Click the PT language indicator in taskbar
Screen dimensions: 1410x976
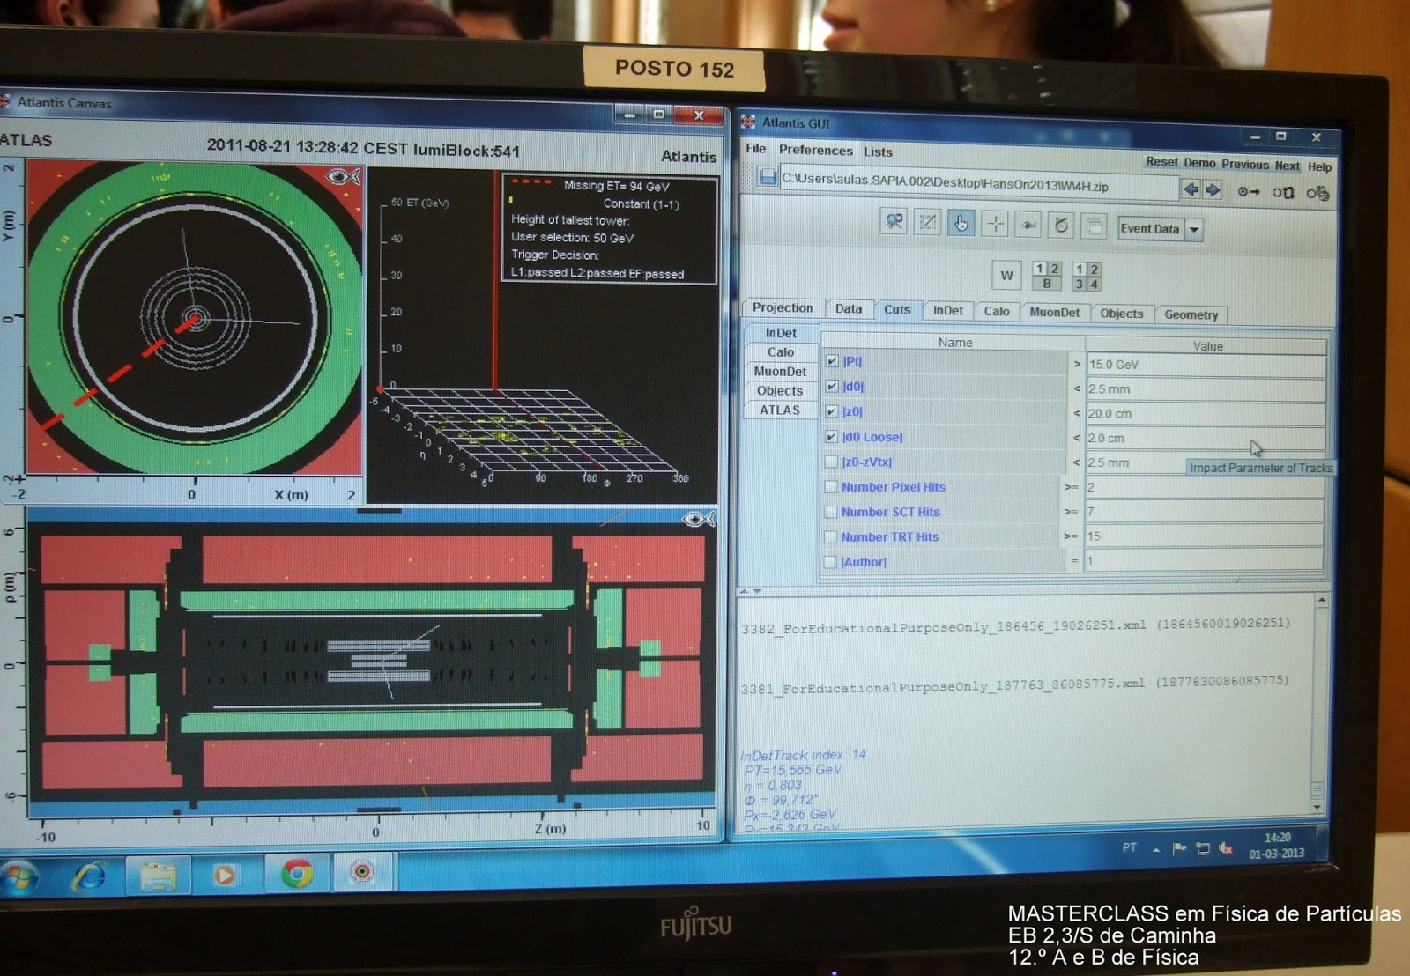pyautogui.click(x=1130, y=847)
